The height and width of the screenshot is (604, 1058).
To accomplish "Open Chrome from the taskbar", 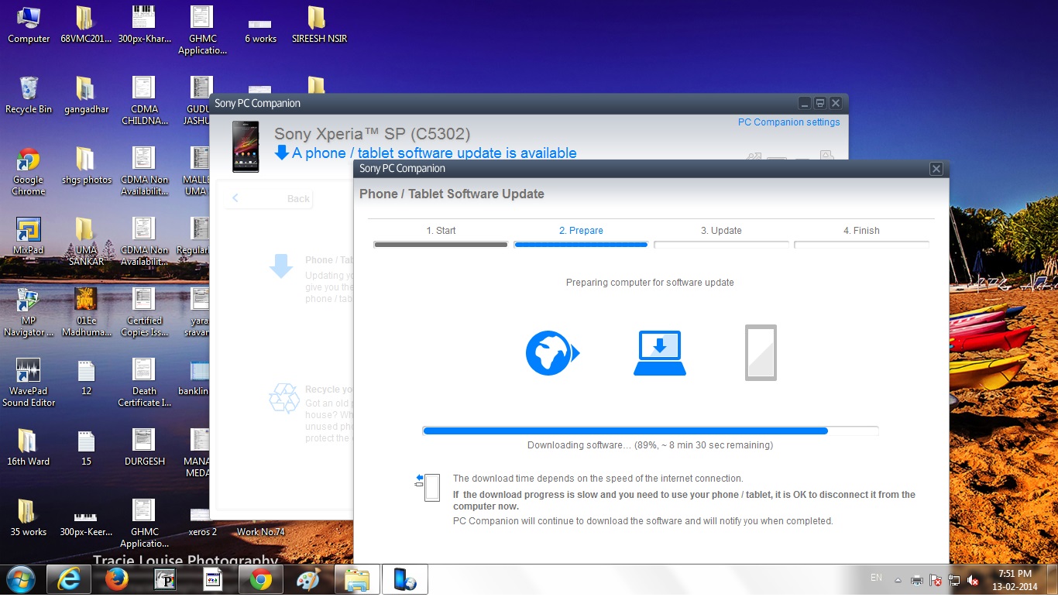I will [261, 579].
